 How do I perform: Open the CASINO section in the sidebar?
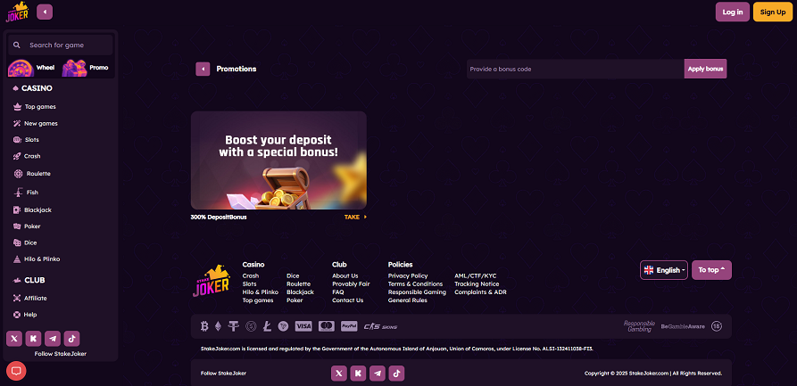point(32,88)
